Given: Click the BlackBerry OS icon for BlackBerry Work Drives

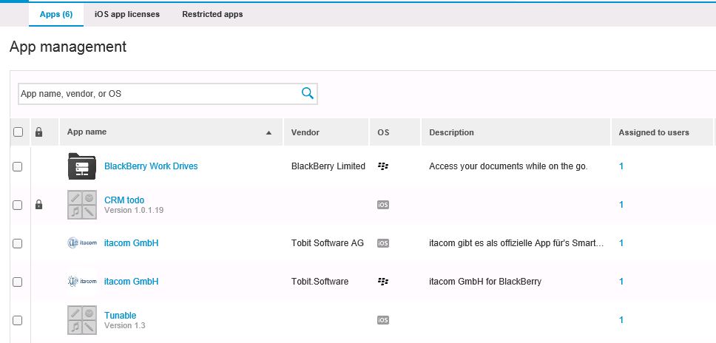Looking at the screenshot, I should (383, 166).
